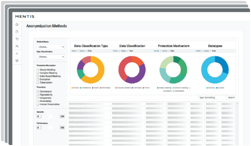Click the Home icon in the sidebar
This screenshot has height=146, width=251.
(17, 24)
